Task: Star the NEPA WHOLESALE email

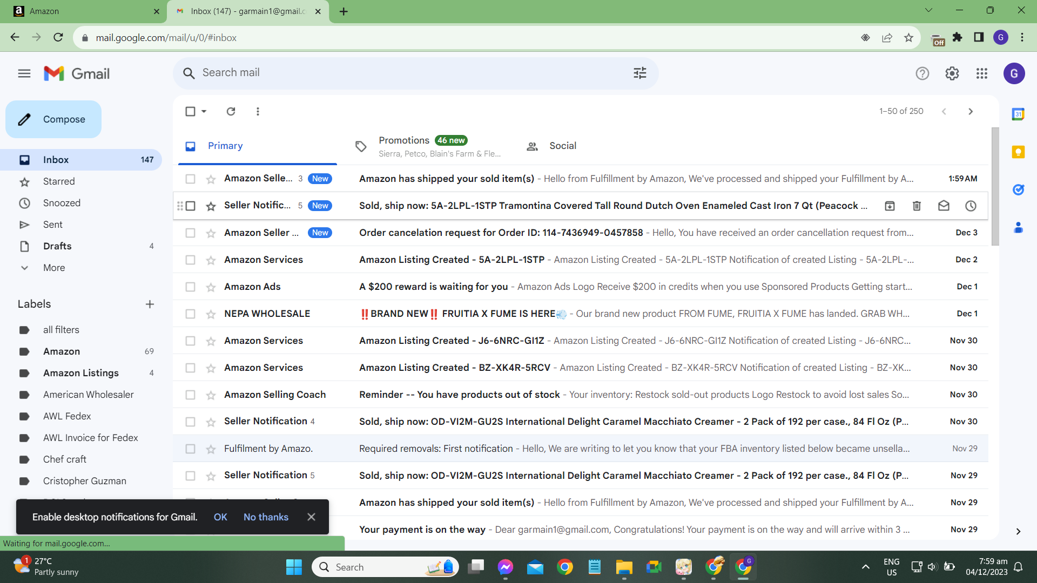Action: coord(211,314)
